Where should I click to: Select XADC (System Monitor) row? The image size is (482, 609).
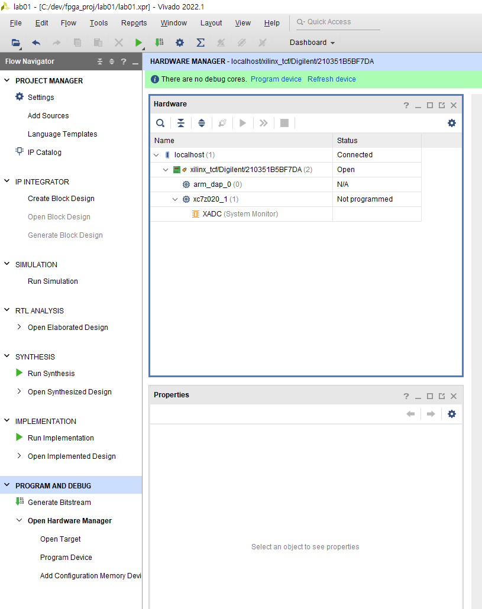pyautogui.click(x=286, y=214)
